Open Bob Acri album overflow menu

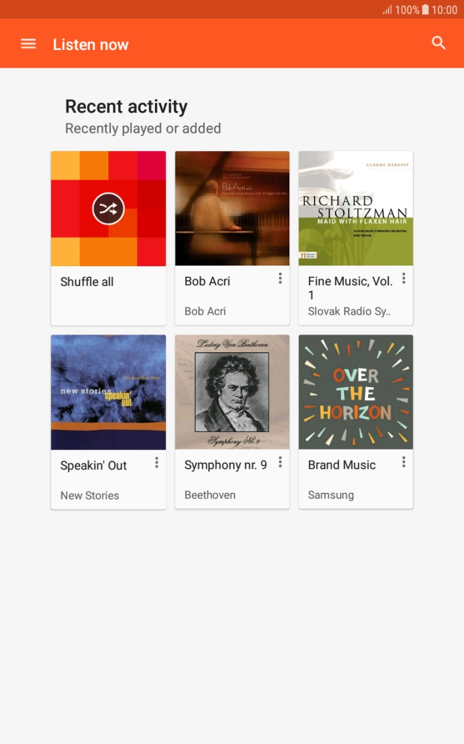(x=280, y=279)
